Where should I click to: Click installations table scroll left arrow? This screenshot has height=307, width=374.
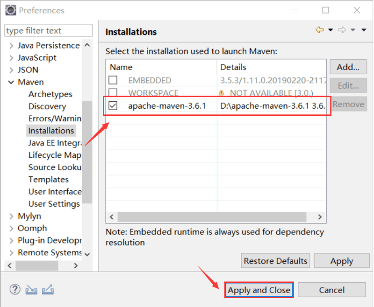[x=112, y=217]
